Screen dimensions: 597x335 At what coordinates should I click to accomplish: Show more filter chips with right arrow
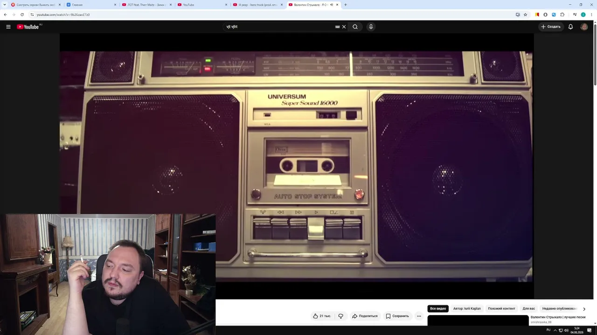[x=584, y=309]
